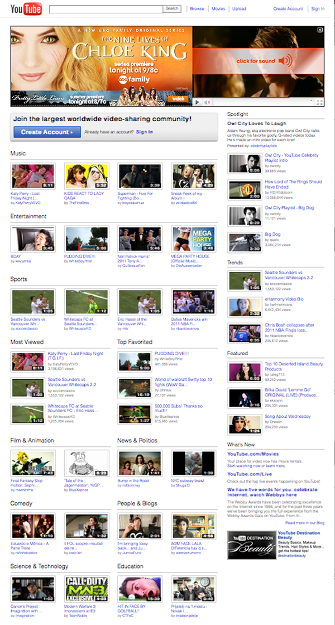Click the Create Account link in the header

288,9
